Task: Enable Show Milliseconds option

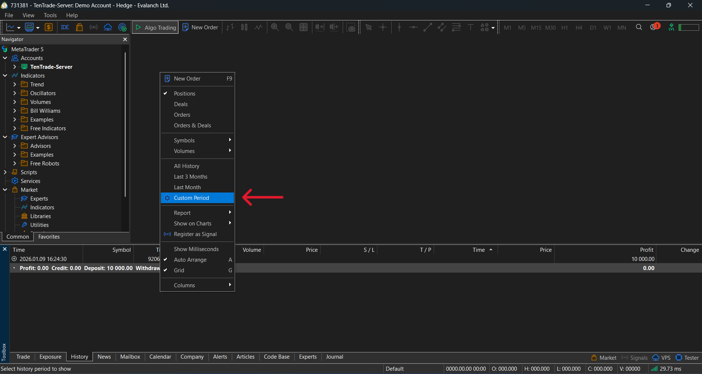Action: (197, 249)
